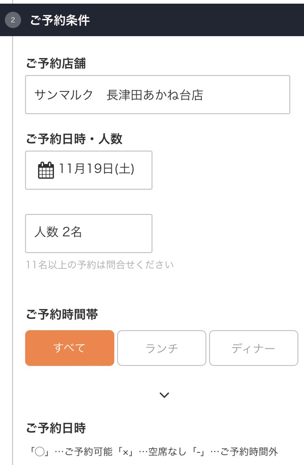
Task: Select the ランチ time slot filter
Action: [162, 348]
